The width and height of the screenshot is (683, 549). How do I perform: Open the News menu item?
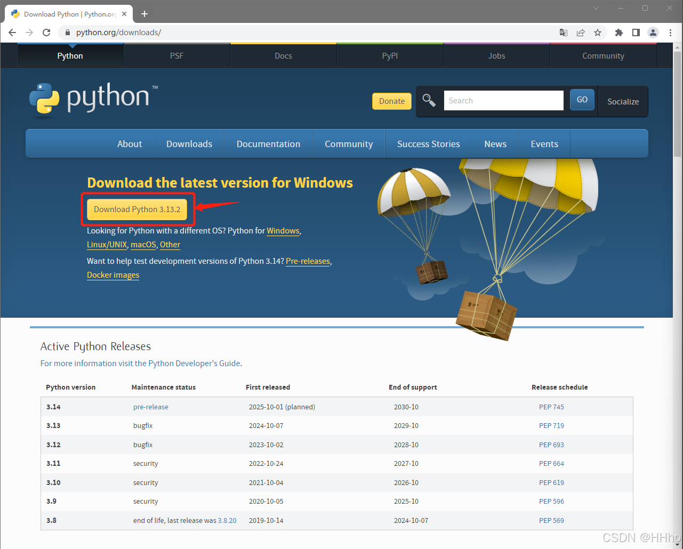[495, 143]
